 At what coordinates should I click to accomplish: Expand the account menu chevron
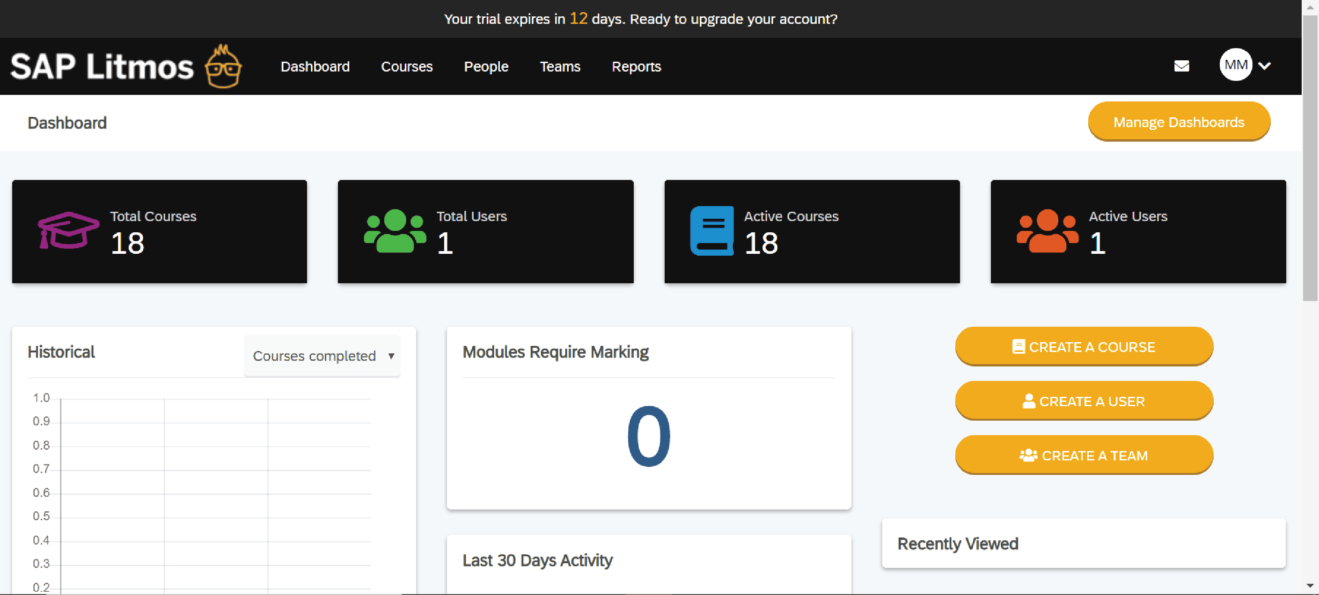pos(1264,66)
